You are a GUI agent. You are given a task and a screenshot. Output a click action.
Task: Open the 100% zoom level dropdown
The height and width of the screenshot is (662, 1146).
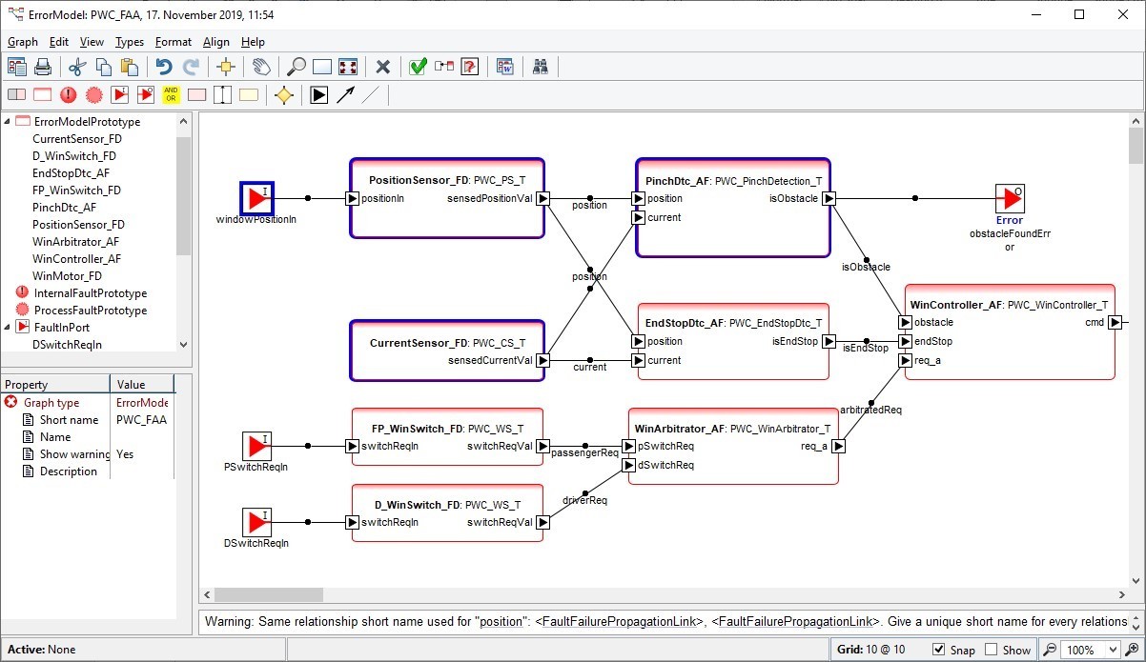pos(1111,650)
